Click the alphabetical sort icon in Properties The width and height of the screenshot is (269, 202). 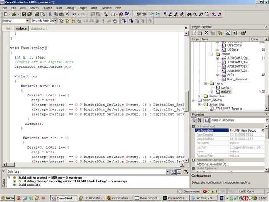click(x=200, y=120)
